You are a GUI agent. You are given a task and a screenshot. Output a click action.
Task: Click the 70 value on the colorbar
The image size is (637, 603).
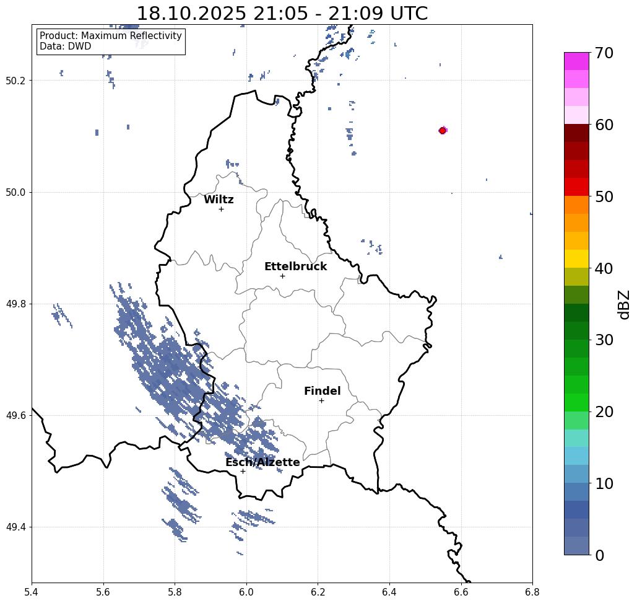[x=604, y=53]
